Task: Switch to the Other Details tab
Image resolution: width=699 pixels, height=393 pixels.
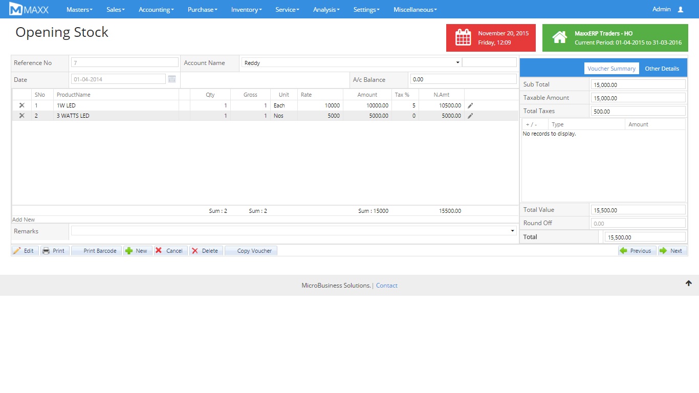Action: point(662,69)
